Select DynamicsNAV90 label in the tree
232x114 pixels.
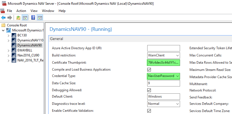[29, 45]
